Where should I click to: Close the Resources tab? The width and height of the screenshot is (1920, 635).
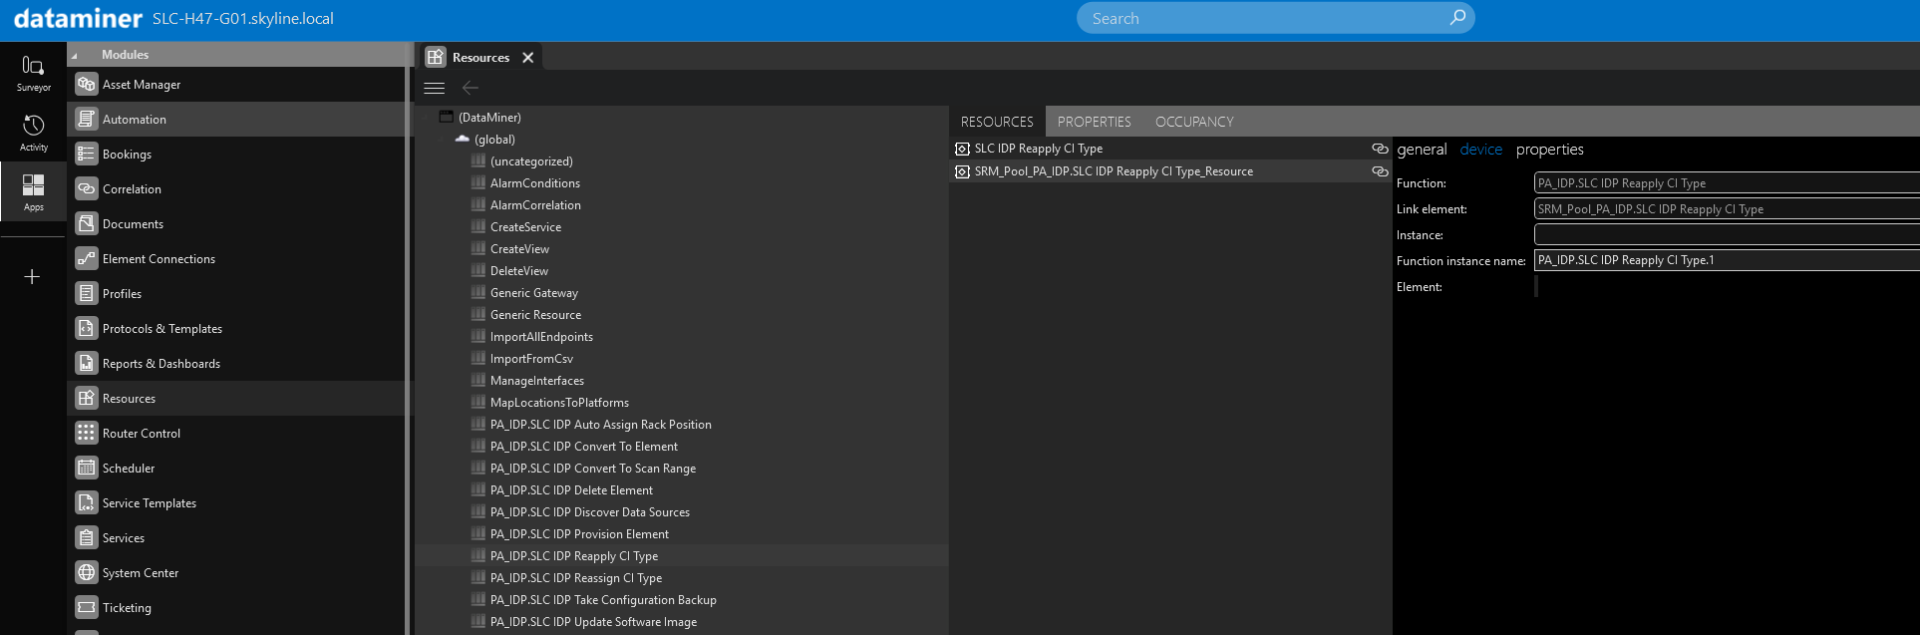click(x=528, y=58)
